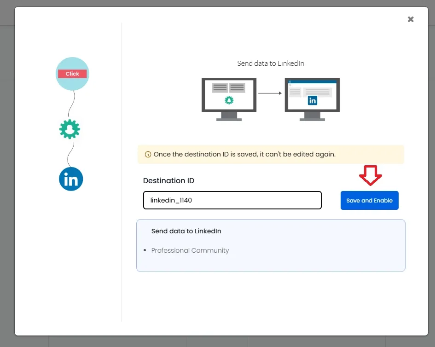
Task: Close the dialog with the X icon
Action: [411, 19]
